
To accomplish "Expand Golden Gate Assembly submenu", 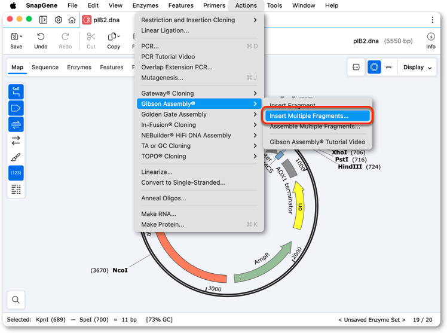I will [199, 114].
